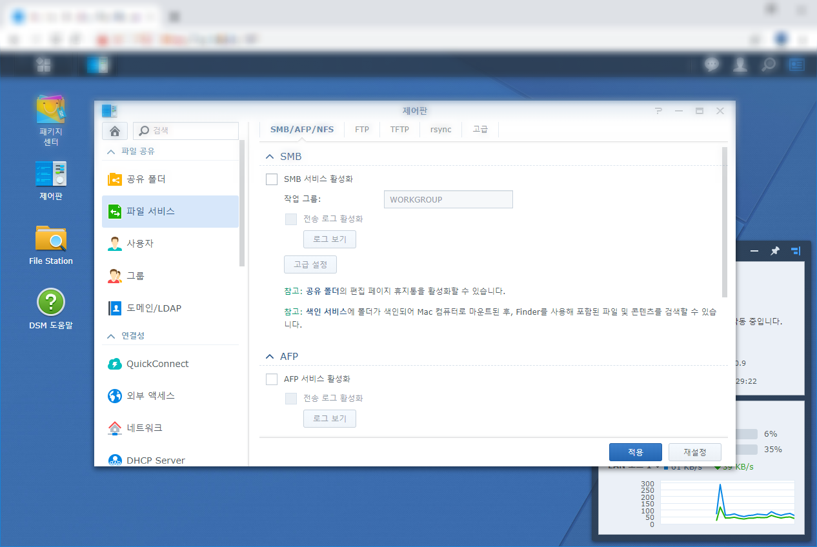The image size is (817, 547).
Task: Click Reset (재설정) button
Action: coord(694,452)
